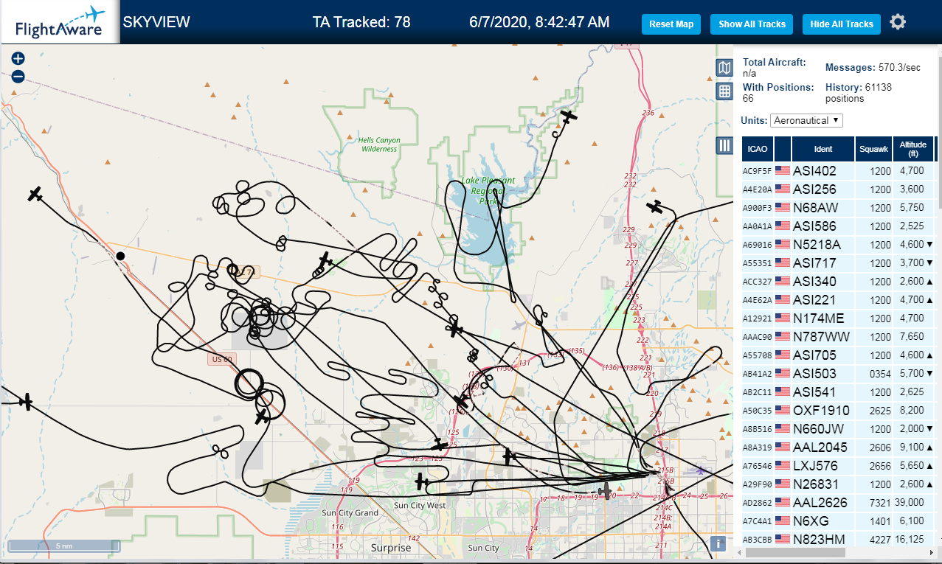This screenshot has height=564, width=942.
Task: Click Hide All Tracks button
Action: (x=842, y=24)
